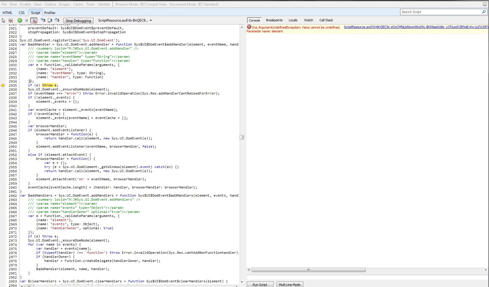
Task: Click the Step Over icon
Action: click(x=50, y=20)
